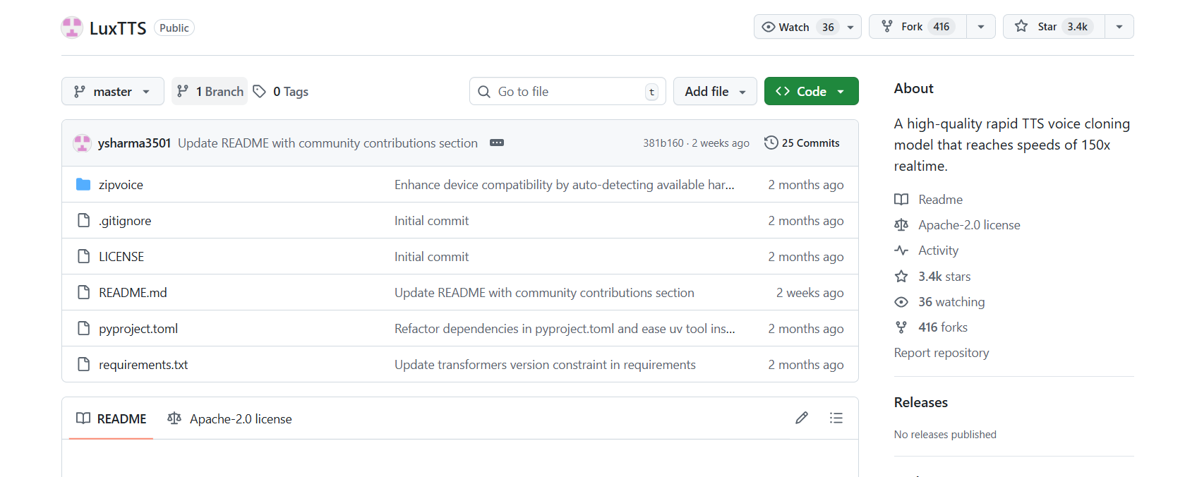Click the code brackets icon on Code button

pyautogui.click(x=783, y=91)
